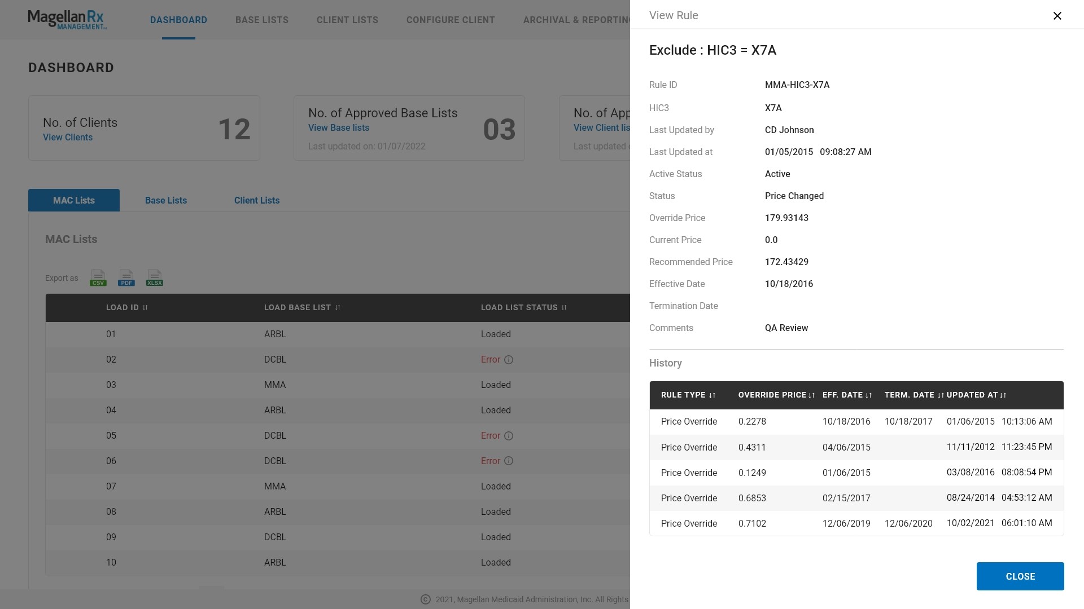This screenshot has height=609, width=1084.
Task: Open the View Clients link
Action: (68, 137)
